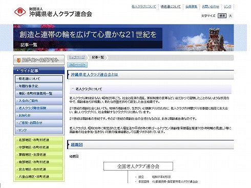The height and width of the screenshot is (188, 251).
Task: Open 南部地区・市町村老連 green menu item
Action: pyautogui.click(x=39, y=162)
